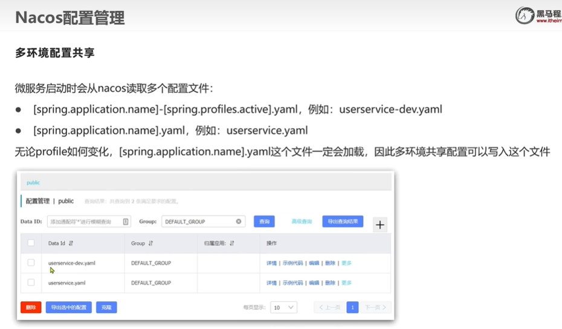This screenshot has width=562, height=329.
Task: Click 删除 link for userservice-dev.yaml
Action: pos(330,263)
